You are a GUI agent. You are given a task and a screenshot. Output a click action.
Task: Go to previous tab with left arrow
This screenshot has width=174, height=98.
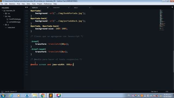tap(26, 7)
